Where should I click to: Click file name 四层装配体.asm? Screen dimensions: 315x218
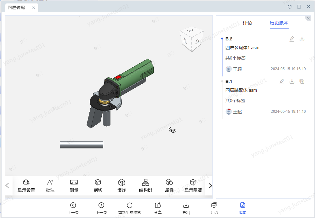click(241, 90)
